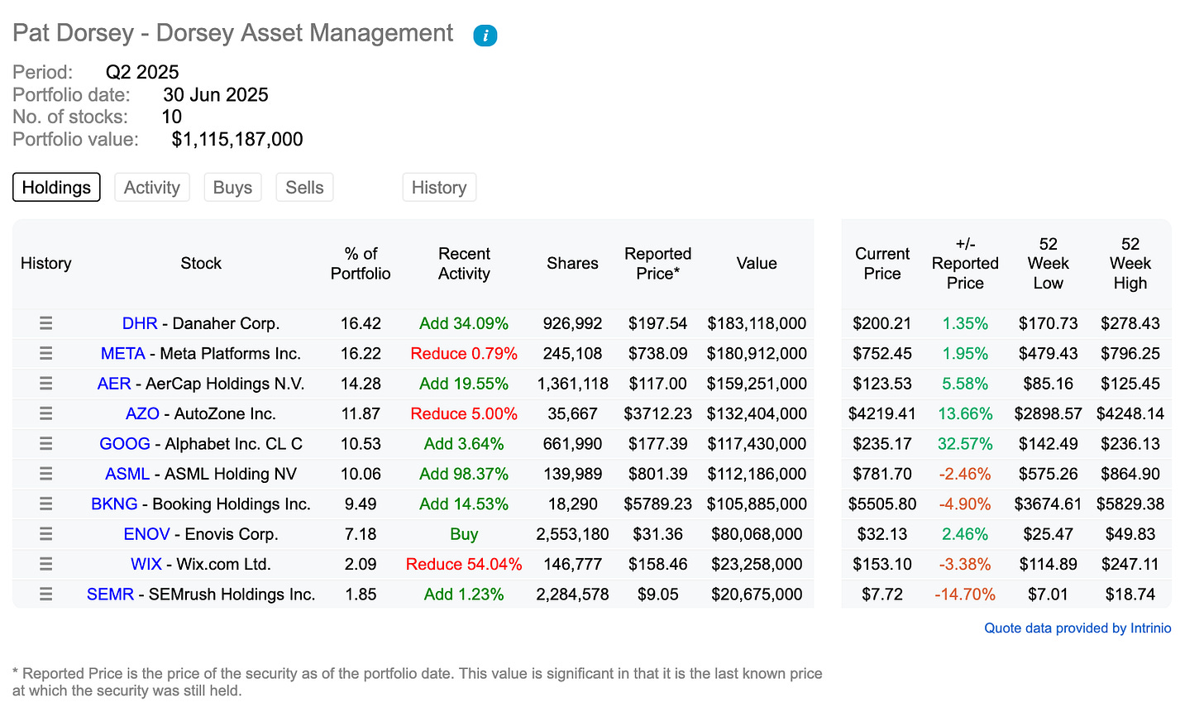Click '32.57%' change for GOOG
This screenshot has width=1204, height=721.
click(x=965, y=444)
